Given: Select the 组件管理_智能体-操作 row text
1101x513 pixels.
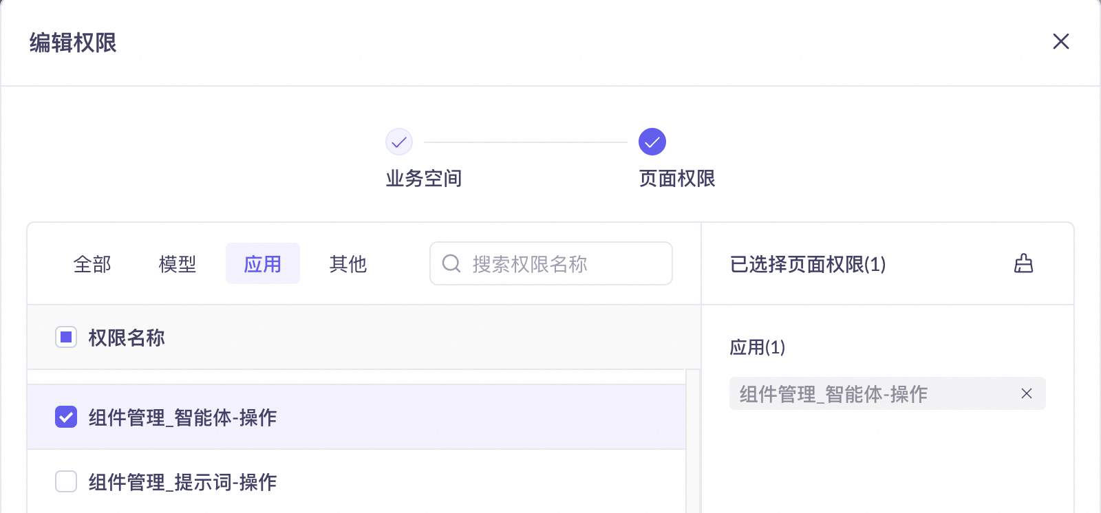Looking at the screenshot, I should click(x=180, y=417).
